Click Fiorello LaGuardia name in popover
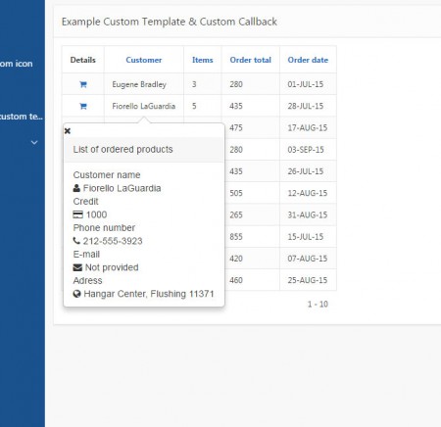Image resolution: width=441 pixels, height=427 pixels. tap(122, 188)
